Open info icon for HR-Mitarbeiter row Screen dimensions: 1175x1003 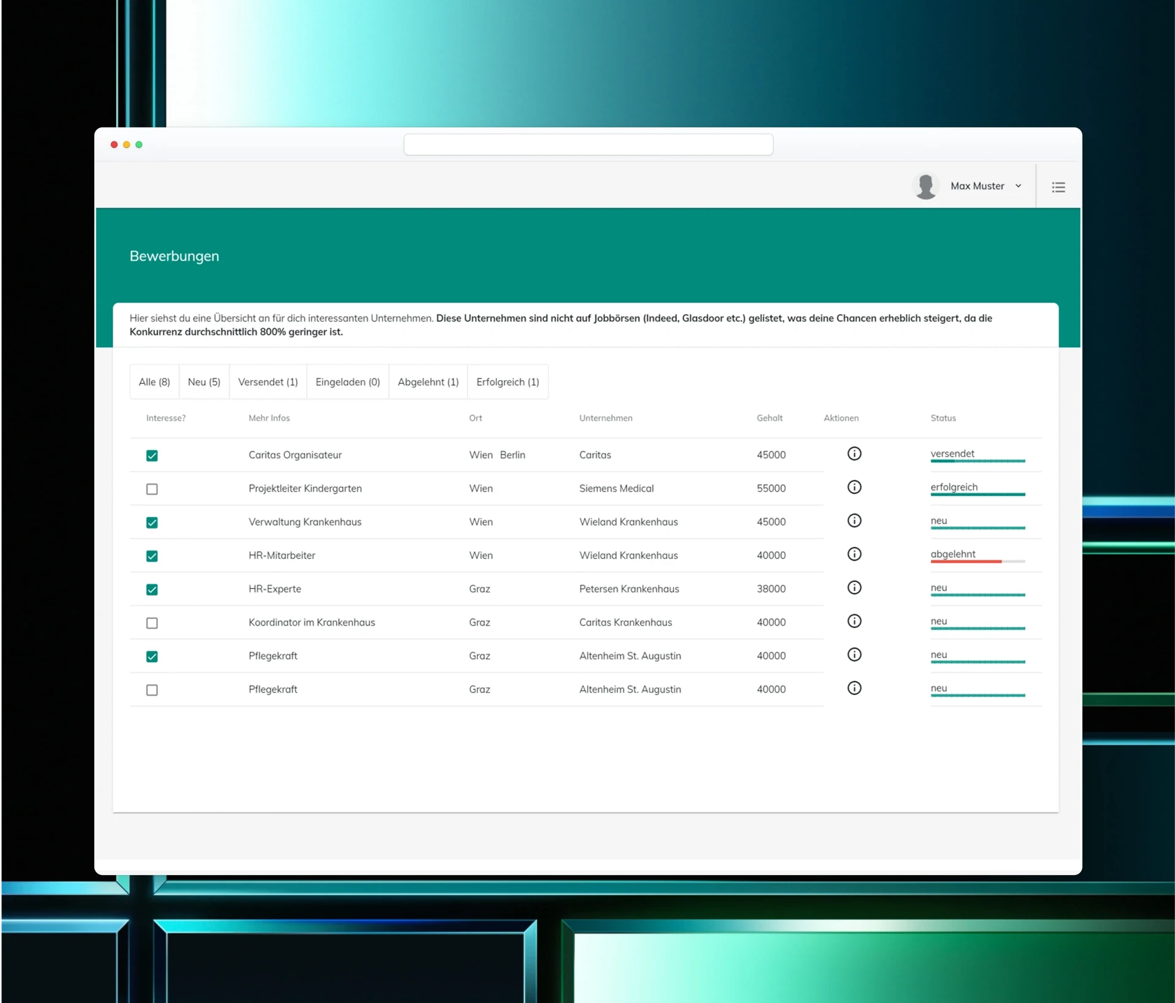tap(854, 554)
